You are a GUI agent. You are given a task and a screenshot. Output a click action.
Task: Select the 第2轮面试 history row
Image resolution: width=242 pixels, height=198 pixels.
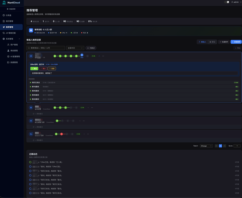pos(134,91)
